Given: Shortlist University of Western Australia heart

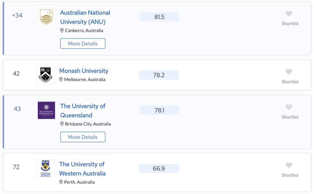Looking at the screenshot, I should point(289,165).
